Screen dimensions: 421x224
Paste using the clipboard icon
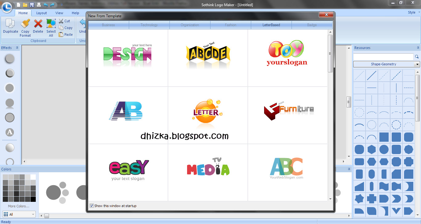(x=61, y=35)
